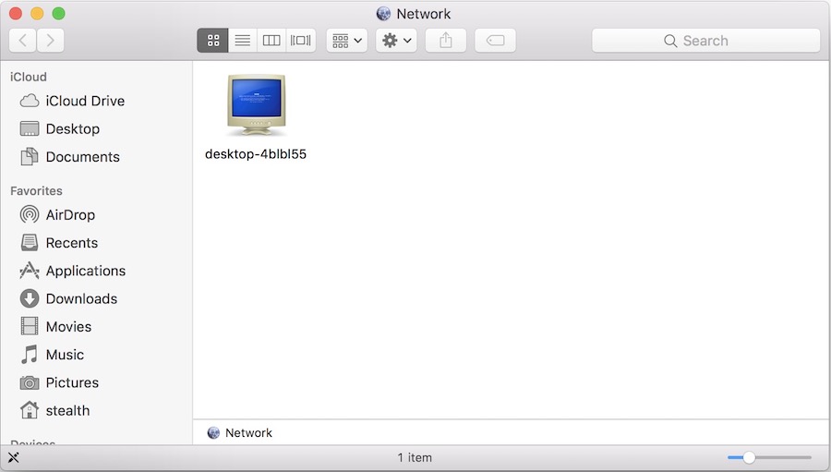Click the Applications sidebar icon

pyautogui.click(x=30, y=271)
